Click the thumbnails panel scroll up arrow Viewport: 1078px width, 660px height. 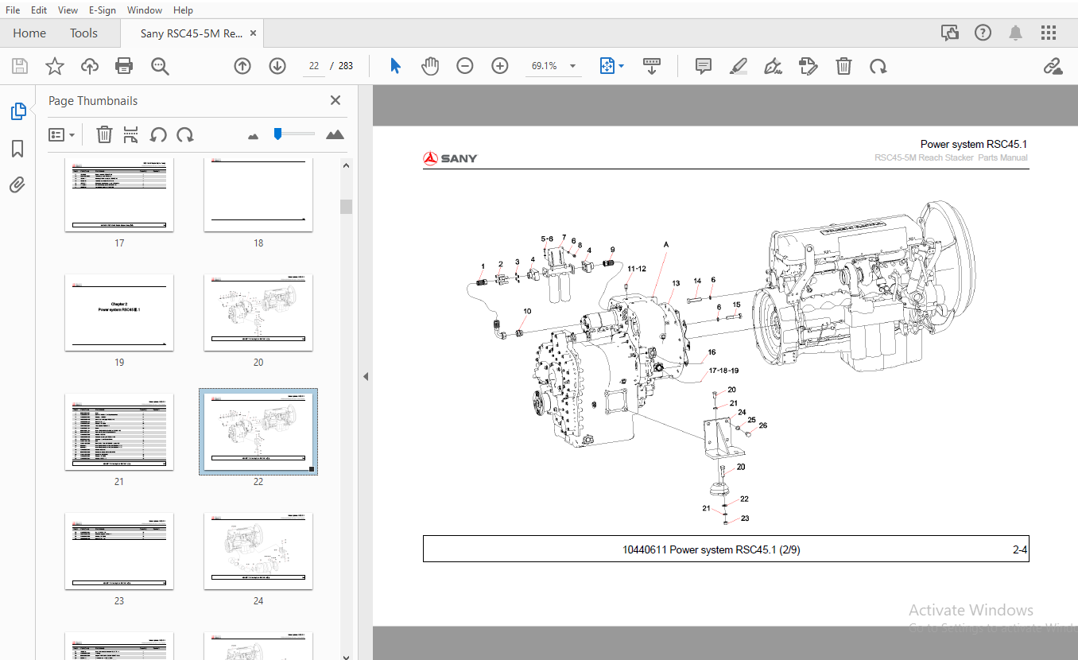[x=346, y=165]
